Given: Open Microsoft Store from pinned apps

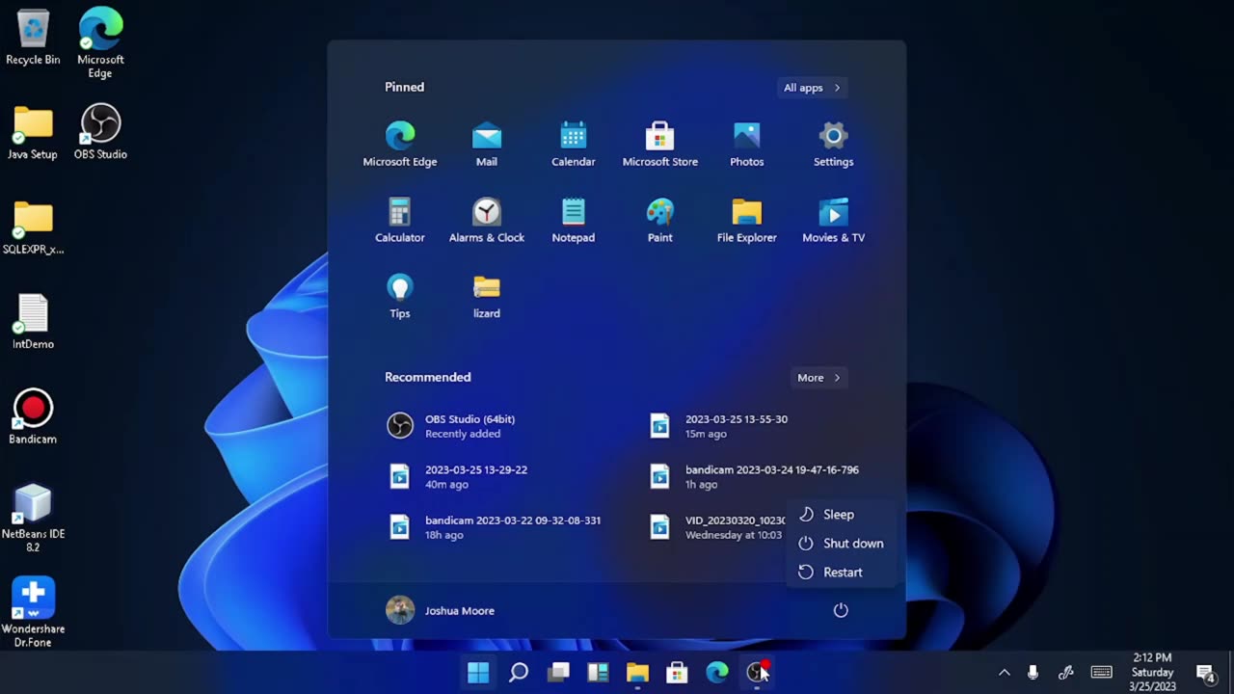Looking at the screenshot, I should [659, 145].
